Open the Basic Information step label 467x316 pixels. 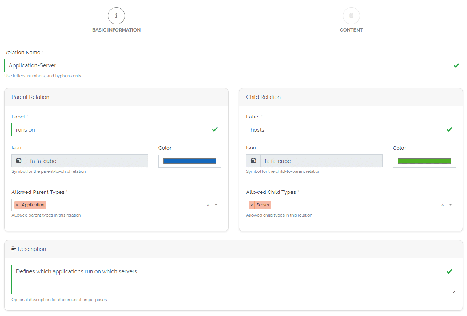coord(116,30)
